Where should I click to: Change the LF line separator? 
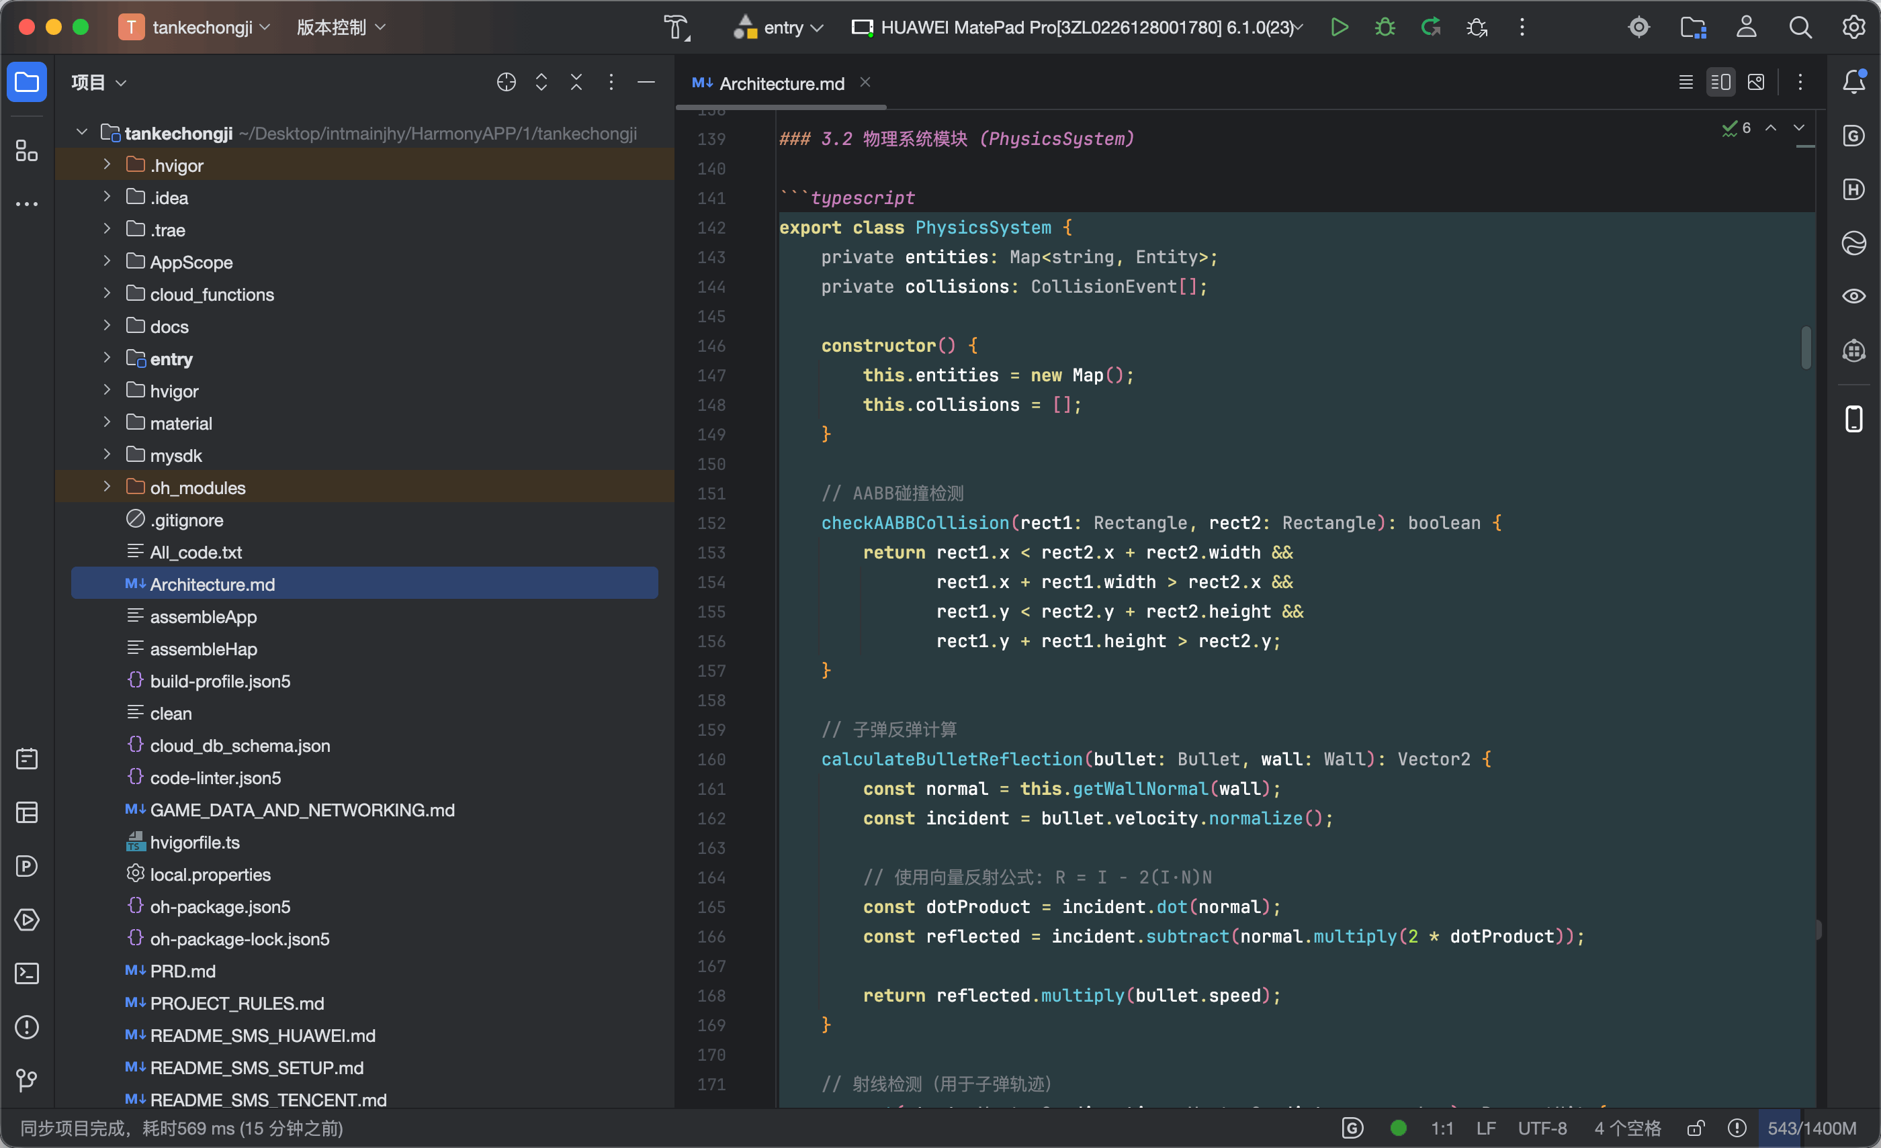[1485, 1128]
